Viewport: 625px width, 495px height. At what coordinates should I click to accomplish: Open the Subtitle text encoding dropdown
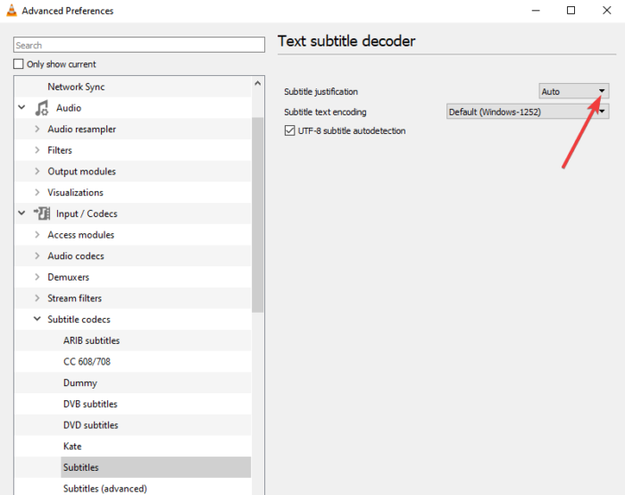527,112
